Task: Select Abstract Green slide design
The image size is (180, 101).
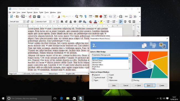Action: [97, 61]
